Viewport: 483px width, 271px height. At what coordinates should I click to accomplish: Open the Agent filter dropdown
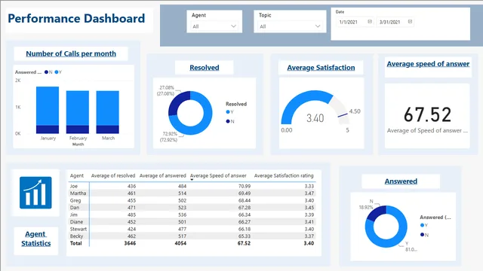(x=214, y=26)
